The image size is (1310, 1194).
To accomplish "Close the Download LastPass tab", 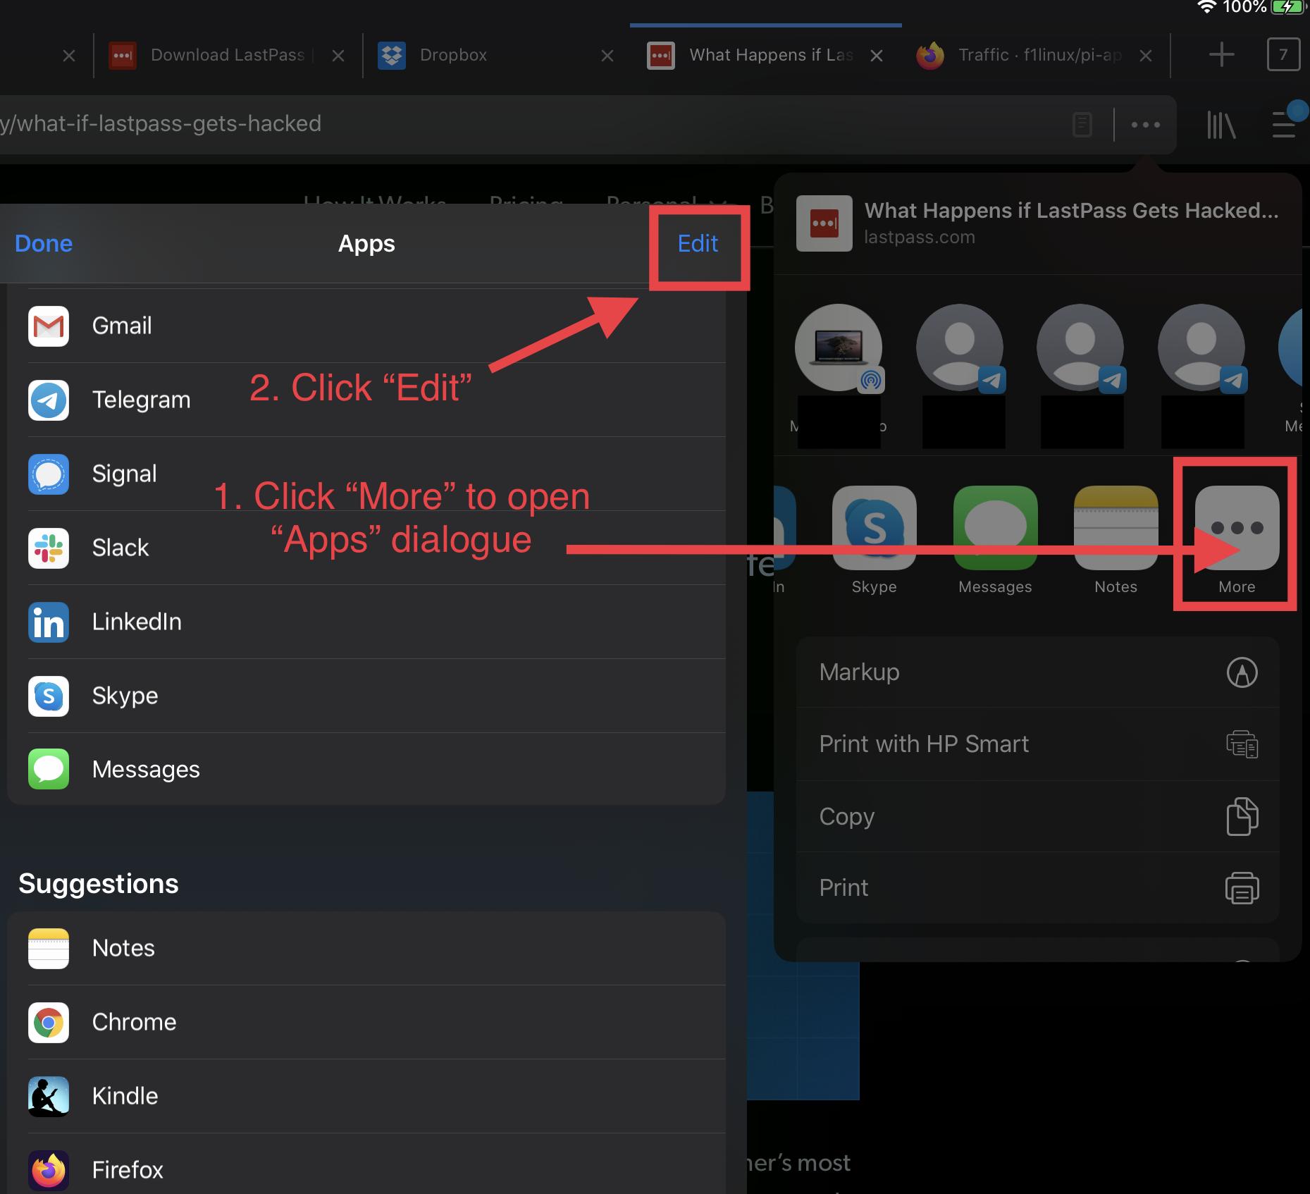I will (338, 56).
